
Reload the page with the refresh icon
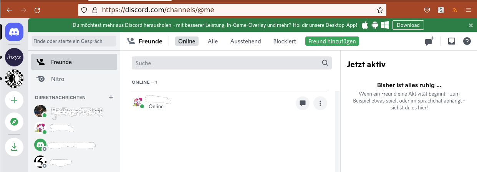coord(37,10)
